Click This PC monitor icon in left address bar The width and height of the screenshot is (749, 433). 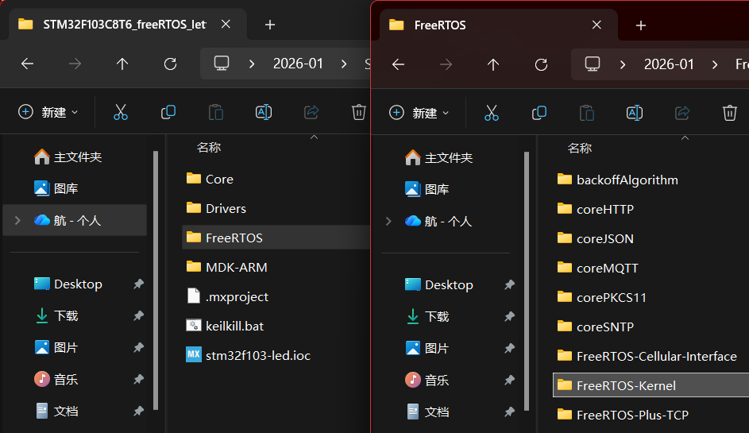pyautogui.click(x=221, y=64)
